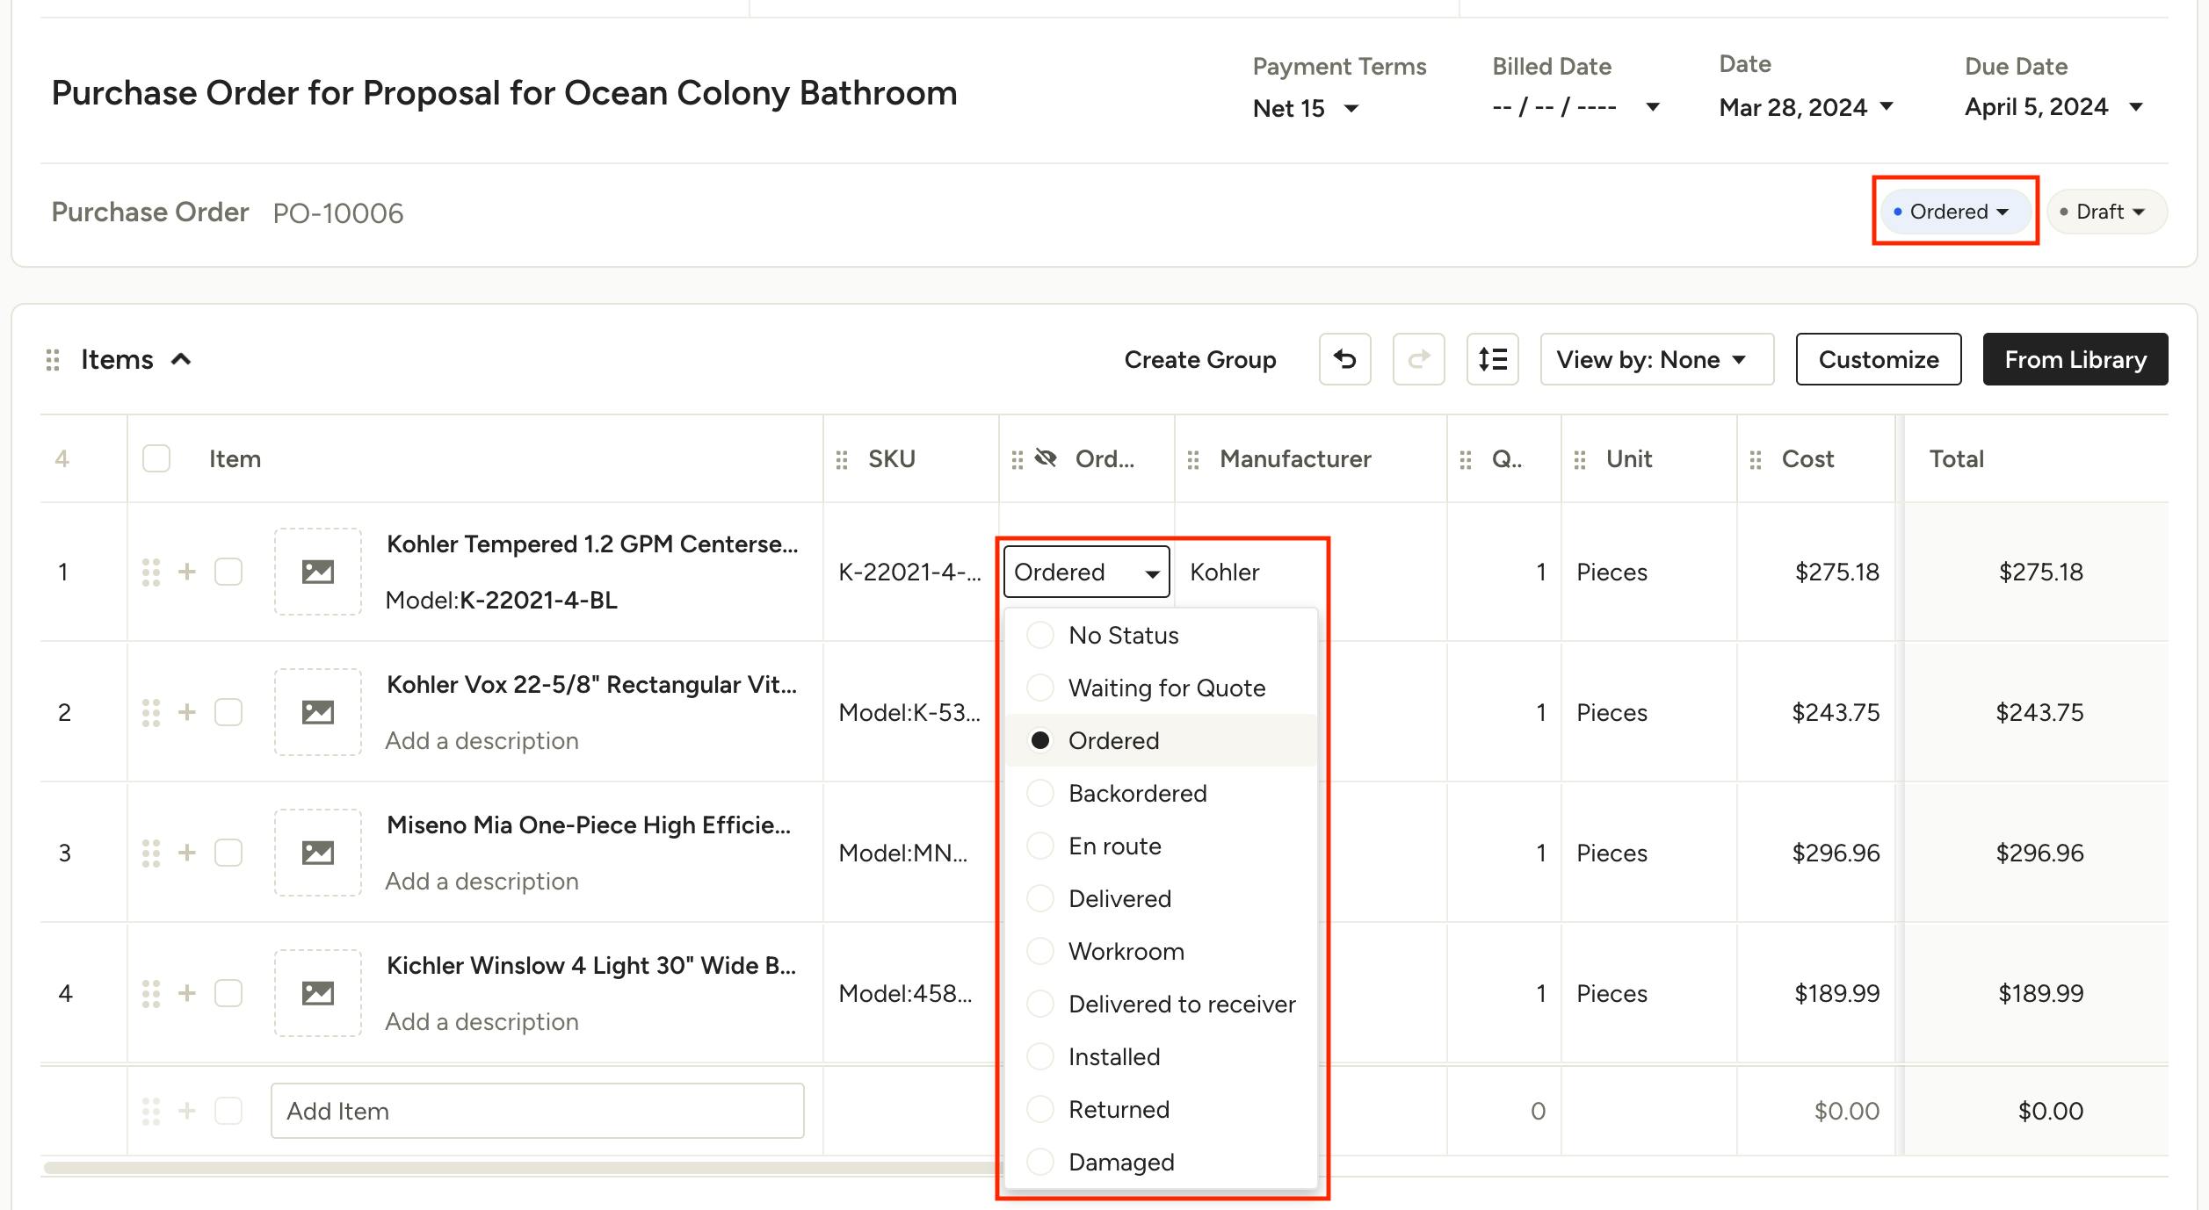Open the Draft status dropdown

coord(2106,211)
